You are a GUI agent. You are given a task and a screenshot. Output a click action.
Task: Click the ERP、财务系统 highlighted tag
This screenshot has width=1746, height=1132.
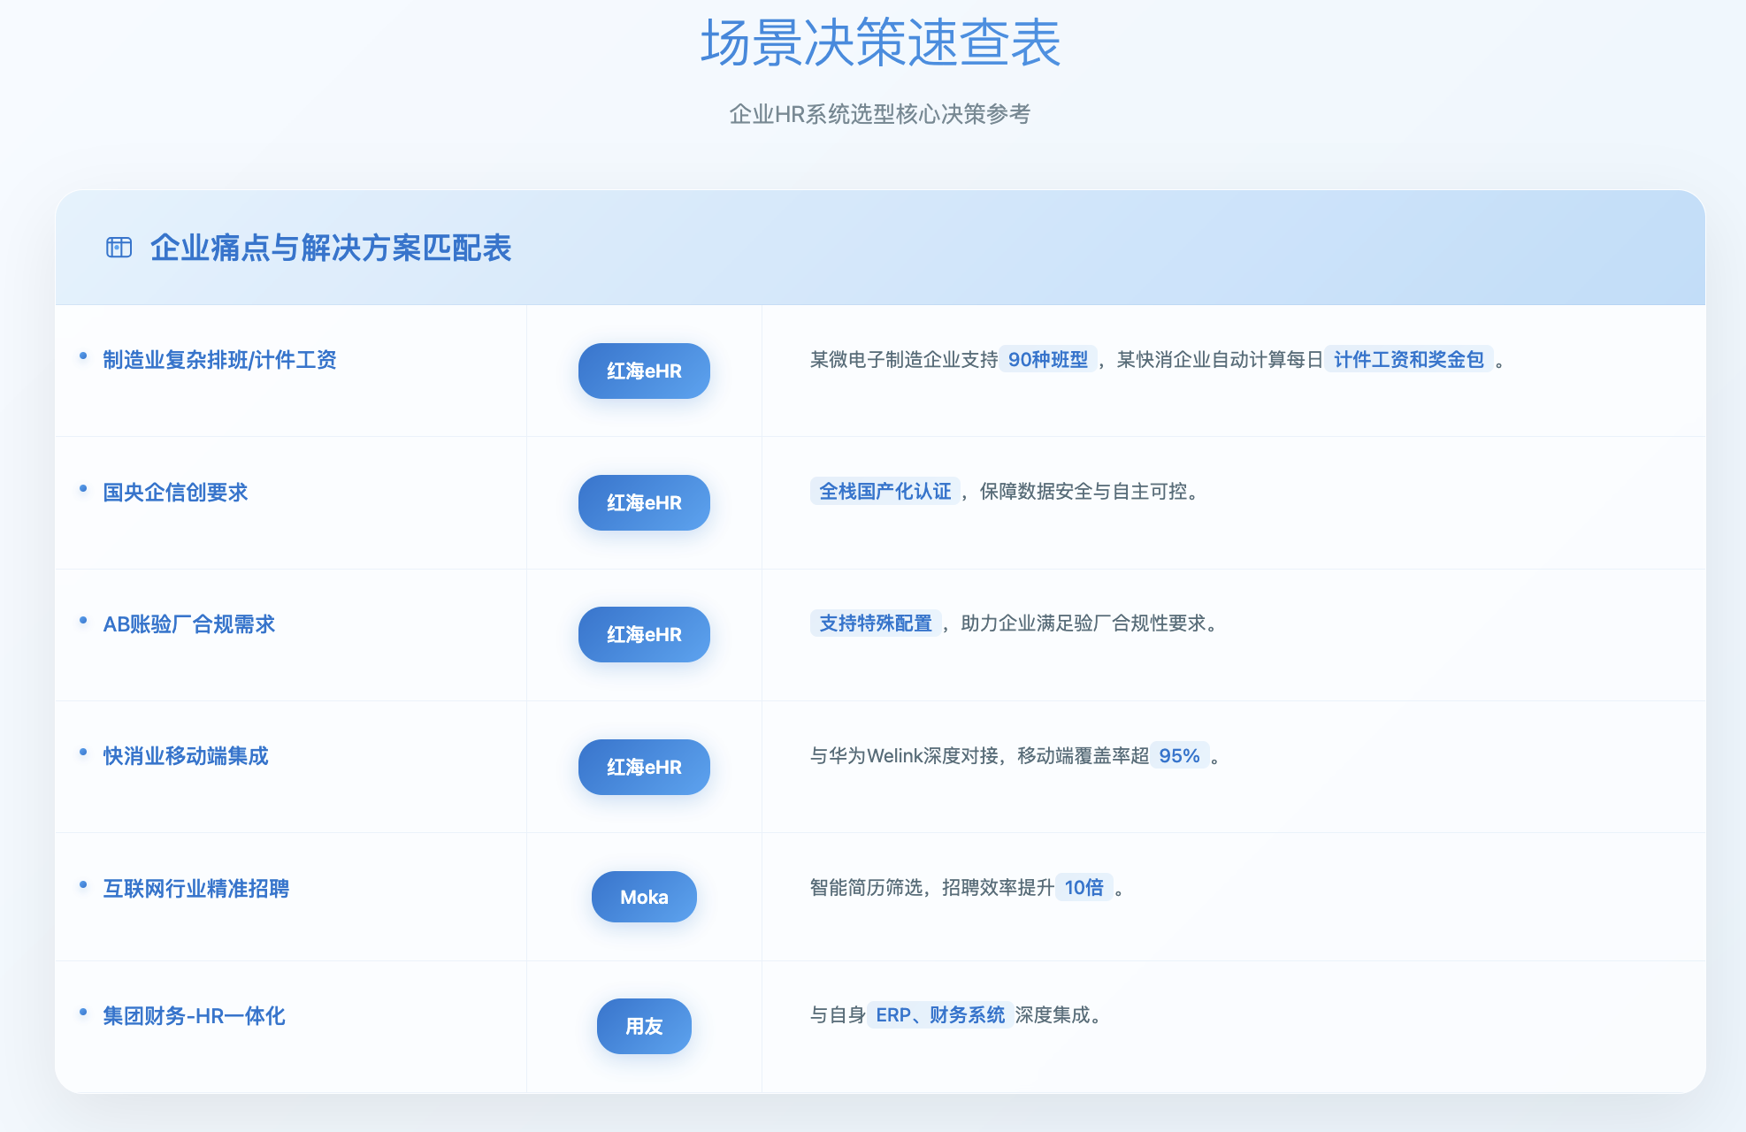click(x=939, y=1014)
